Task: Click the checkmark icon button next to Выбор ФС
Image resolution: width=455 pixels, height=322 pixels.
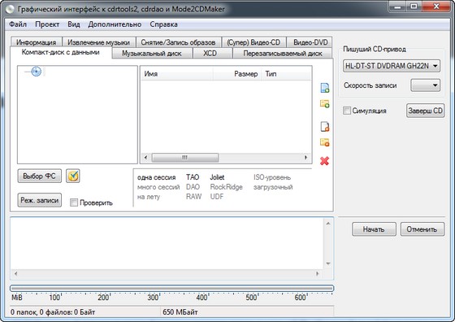Action: pyautogui.click(x=73, y=176)
